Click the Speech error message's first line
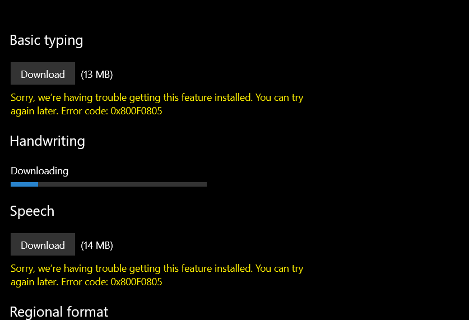The image size is (469, 320). pos(157,268)
